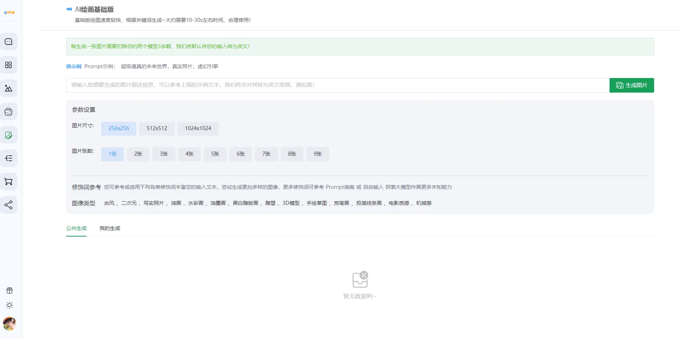This screenshot has width=695, height=339.
Task: Click the mind-map branch sidebar icon
Action: click(x=8, y=158)
